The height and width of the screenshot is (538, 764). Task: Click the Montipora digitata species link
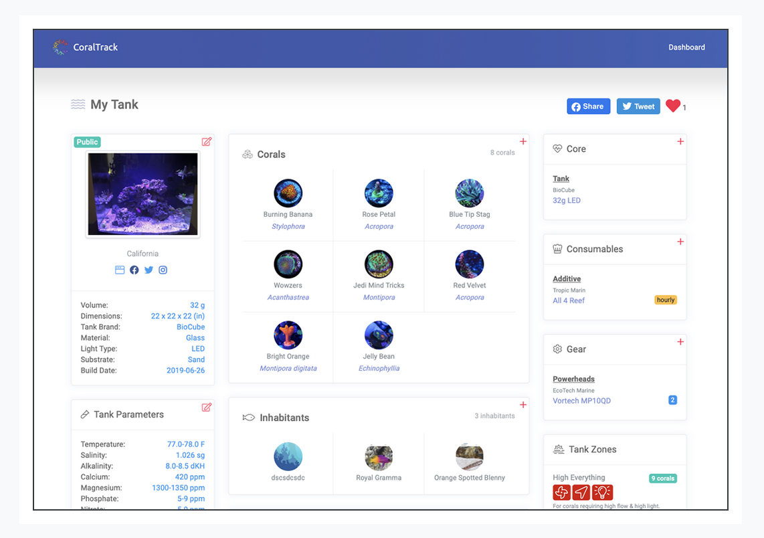point(288,369)
